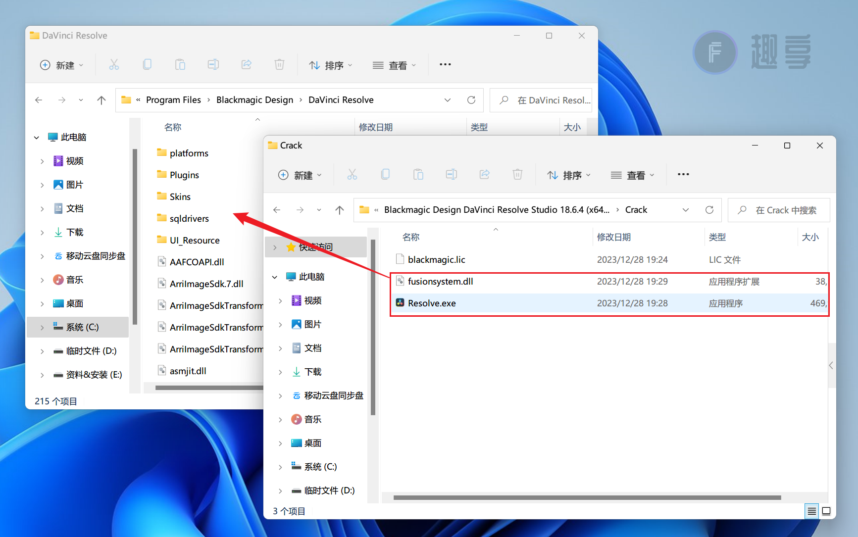Click Copy icon in DaVinci Resolve window toolbar
858x537 pixels.
coord(147,65)
